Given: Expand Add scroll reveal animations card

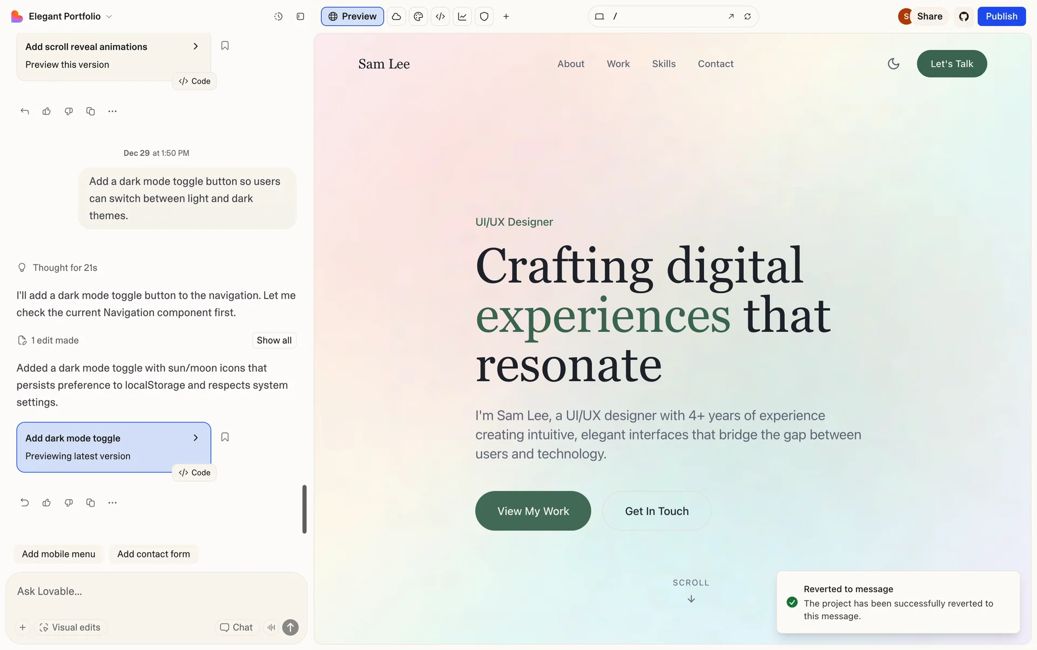Looking at the screenshot, I should pyautogui.click(x=196, y=46).
